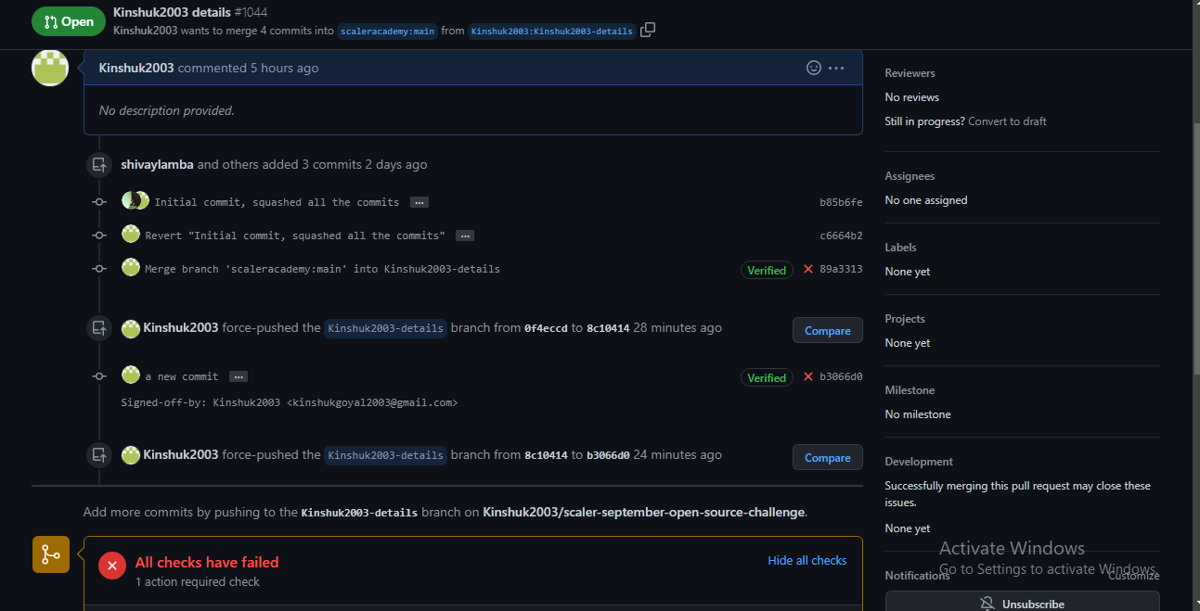1200x611 pixels.
Task: Copy the head branch name icon
Action: 648,30
